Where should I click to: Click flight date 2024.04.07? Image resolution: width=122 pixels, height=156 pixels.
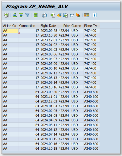pos(49,59)
